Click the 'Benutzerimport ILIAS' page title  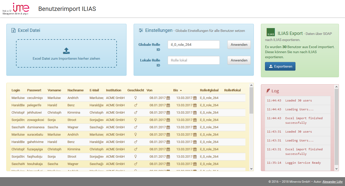point(67,9)
